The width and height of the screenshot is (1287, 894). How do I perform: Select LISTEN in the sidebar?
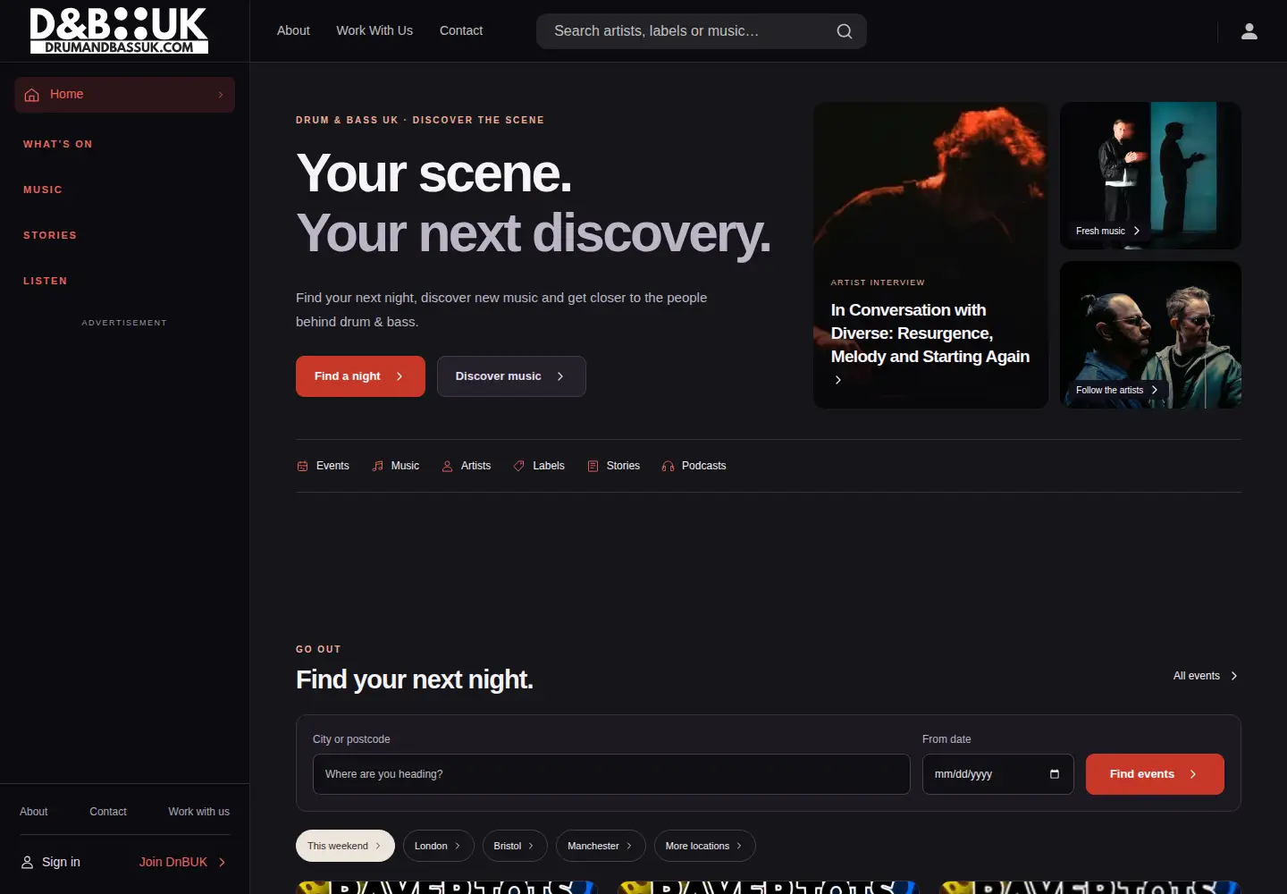pos(46,281)
